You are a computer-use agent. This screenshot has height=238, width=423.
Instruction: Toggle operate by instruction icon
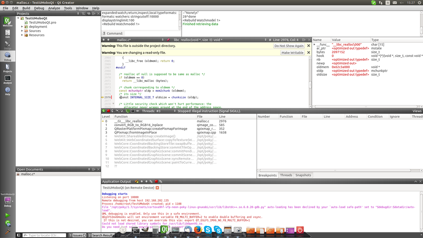tap(133, 111)
